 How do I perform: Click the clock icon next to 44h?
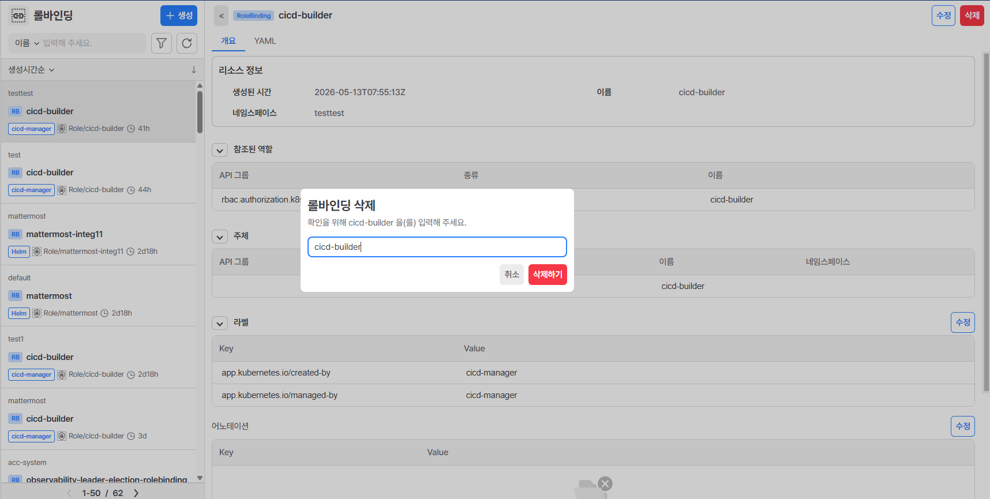point(131,190)
